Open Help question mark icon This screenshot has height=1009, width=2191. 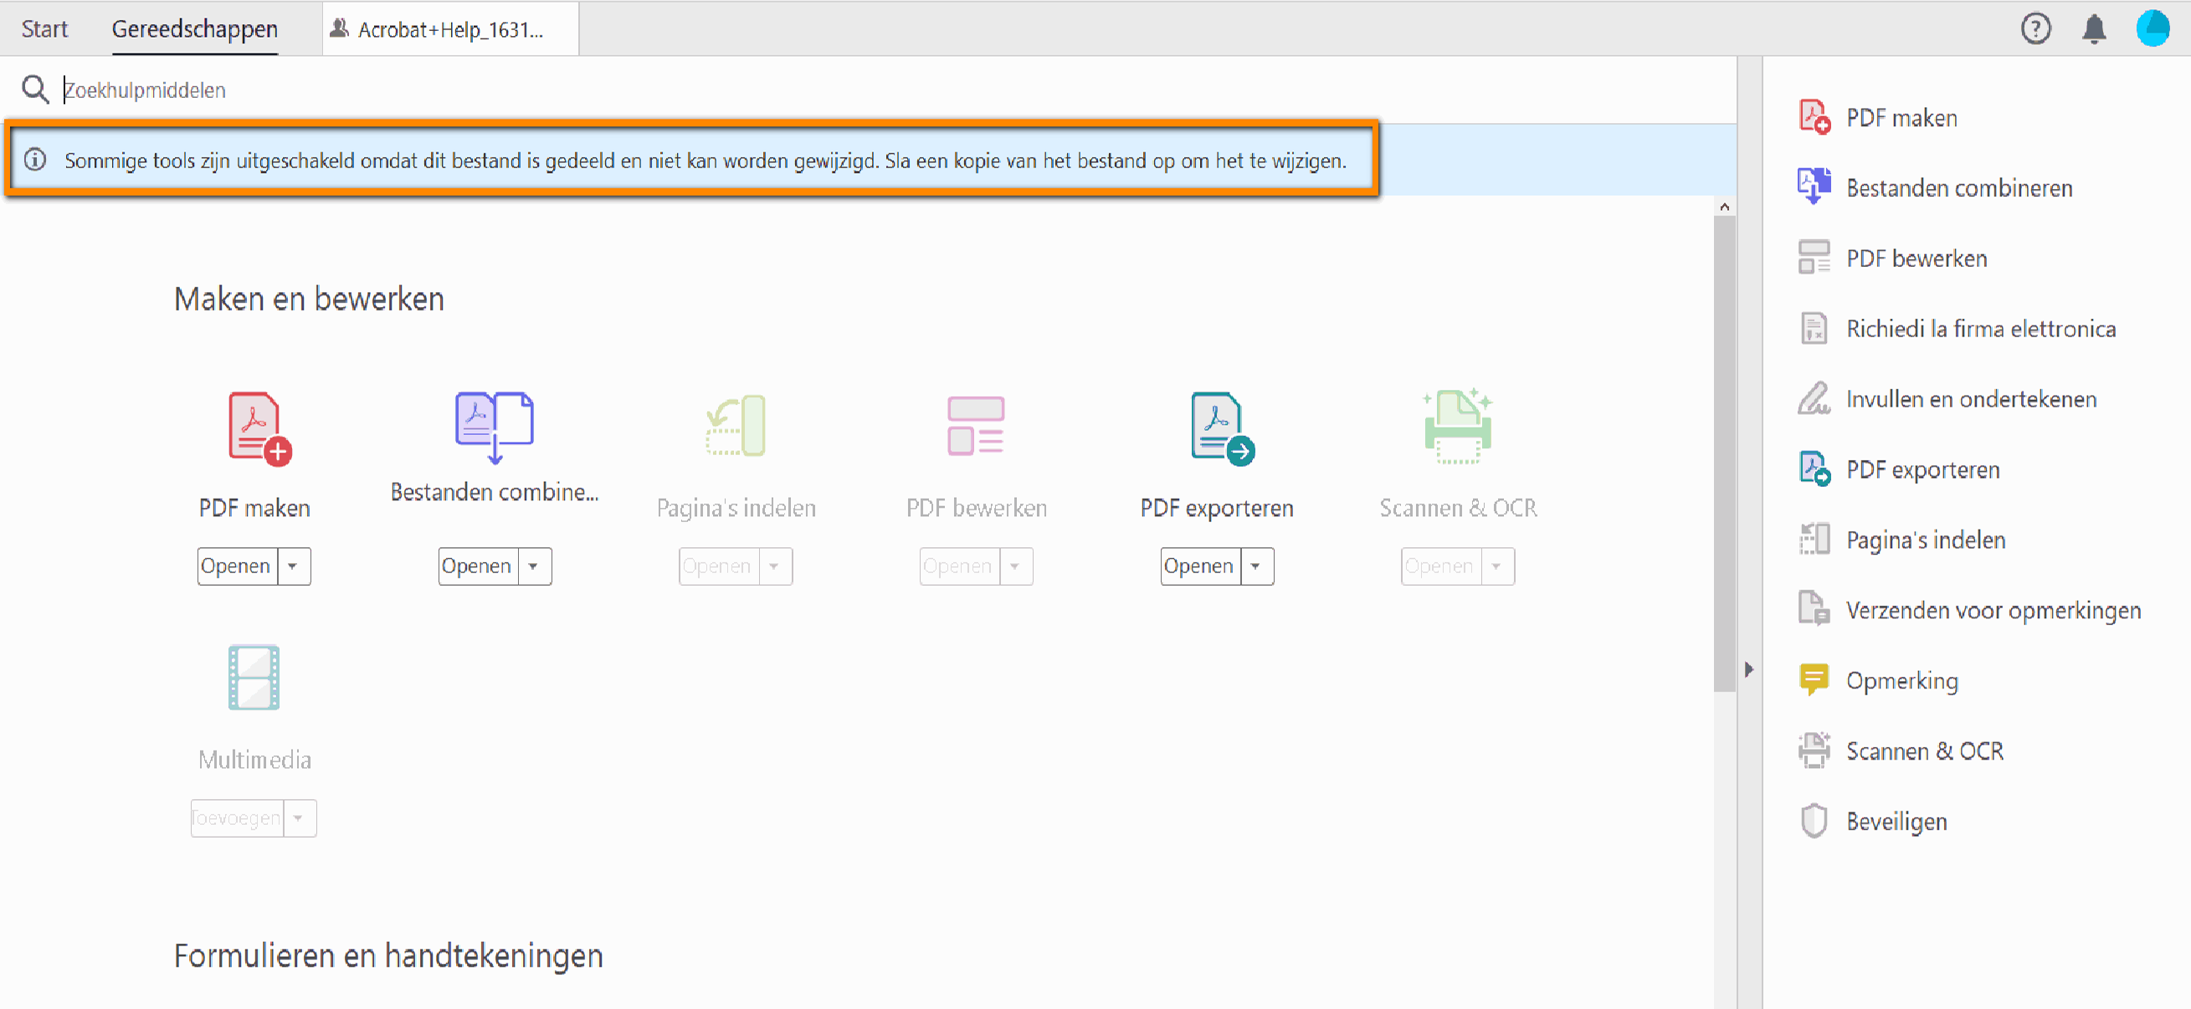click(x=2034, y=29)
